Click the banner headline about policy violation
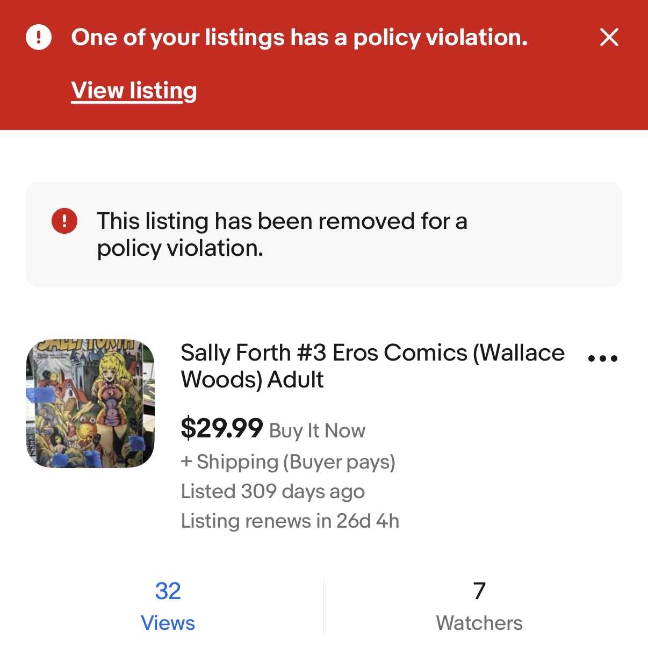 [299, 38]
